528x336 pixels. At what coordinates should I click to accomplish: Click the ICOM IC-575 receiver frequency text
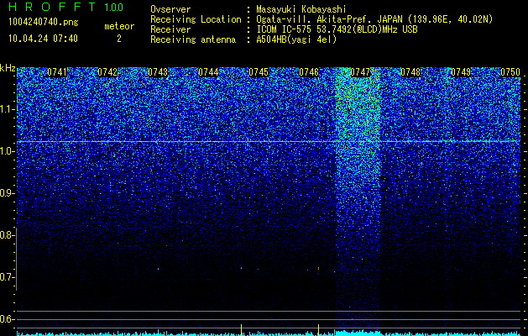337,29
